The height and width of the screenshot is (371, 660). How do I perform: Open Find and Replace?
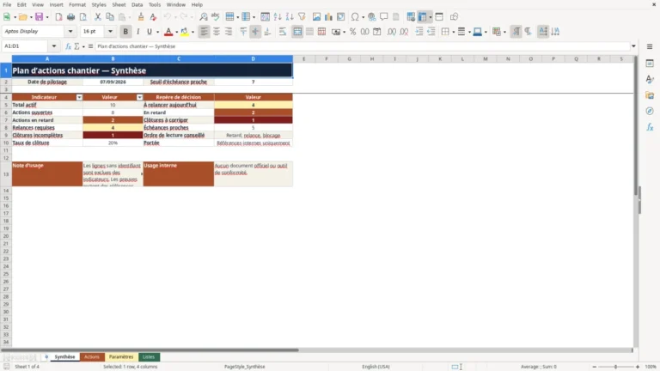point(204,17)
